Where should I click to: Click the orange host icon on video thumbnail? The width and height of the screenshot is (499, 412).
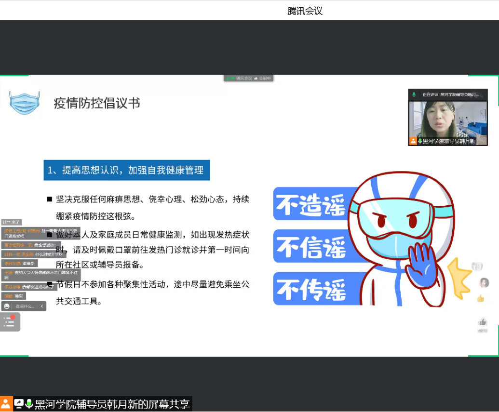413,141
